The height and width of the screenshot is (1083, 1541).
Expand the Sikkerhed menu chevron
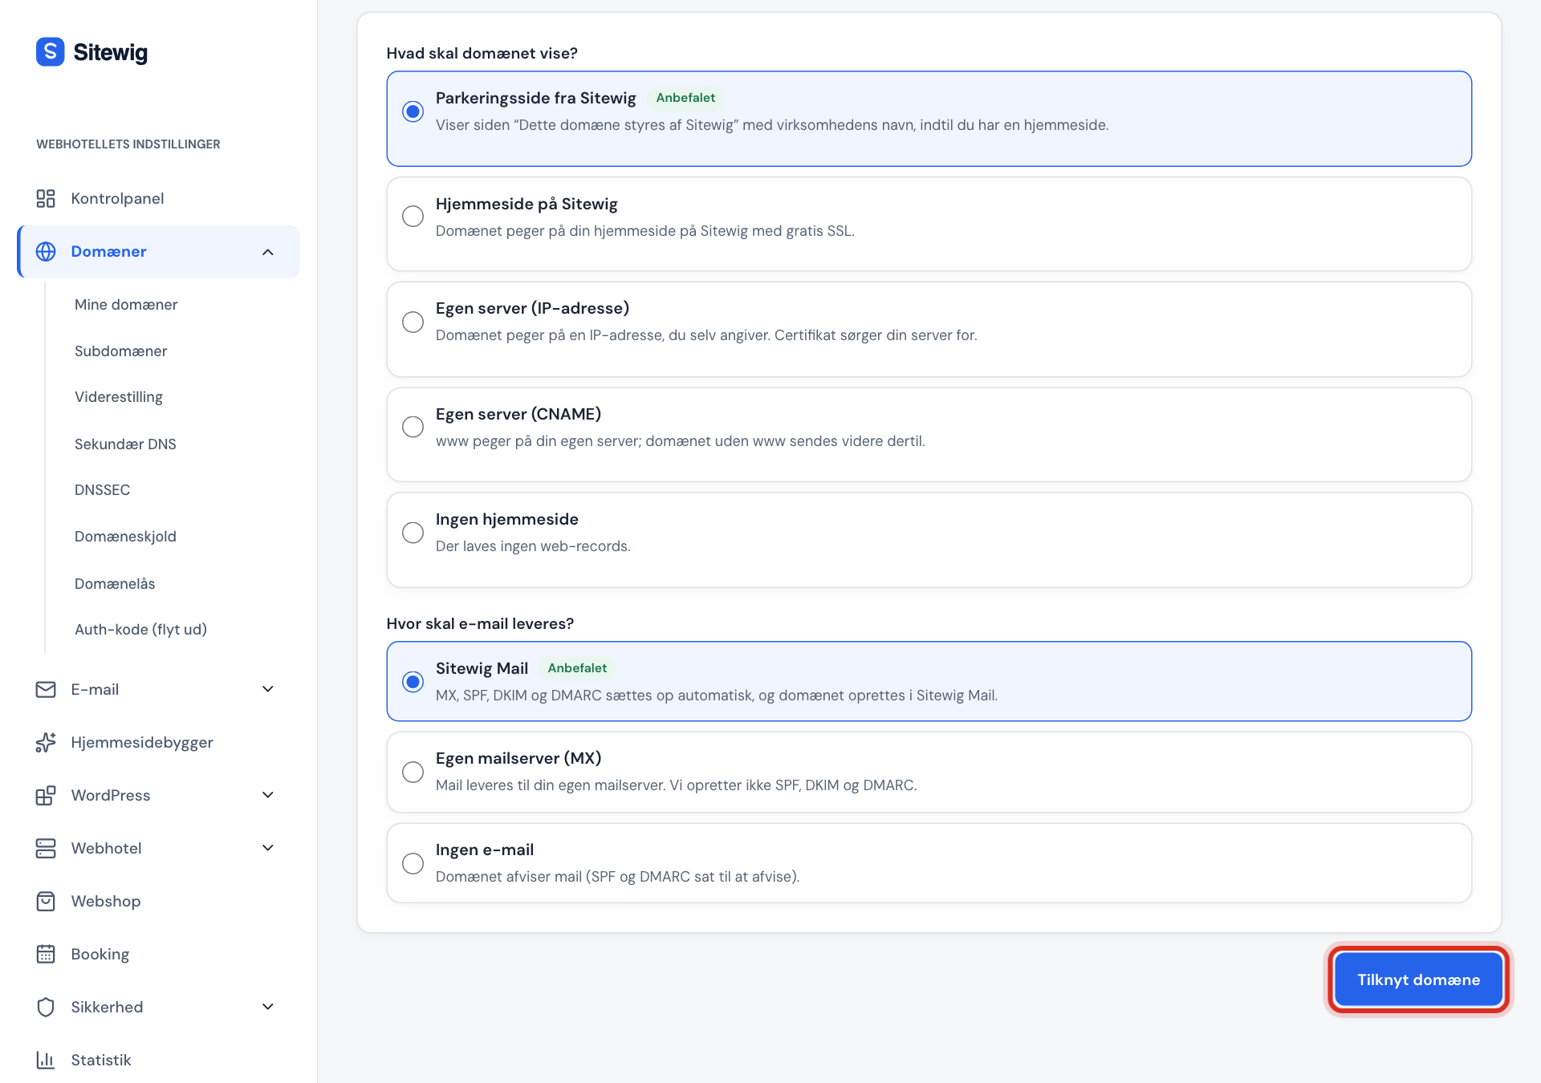[x=268, y=1007]
